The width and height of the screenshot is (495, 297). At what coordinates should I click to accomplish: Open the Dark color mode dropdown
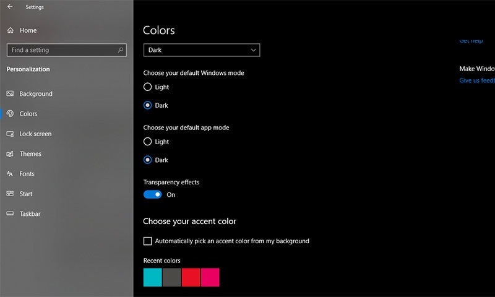202,50
